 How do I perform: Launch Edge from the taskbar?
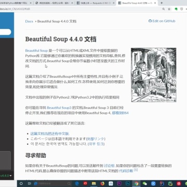point(77,183)
